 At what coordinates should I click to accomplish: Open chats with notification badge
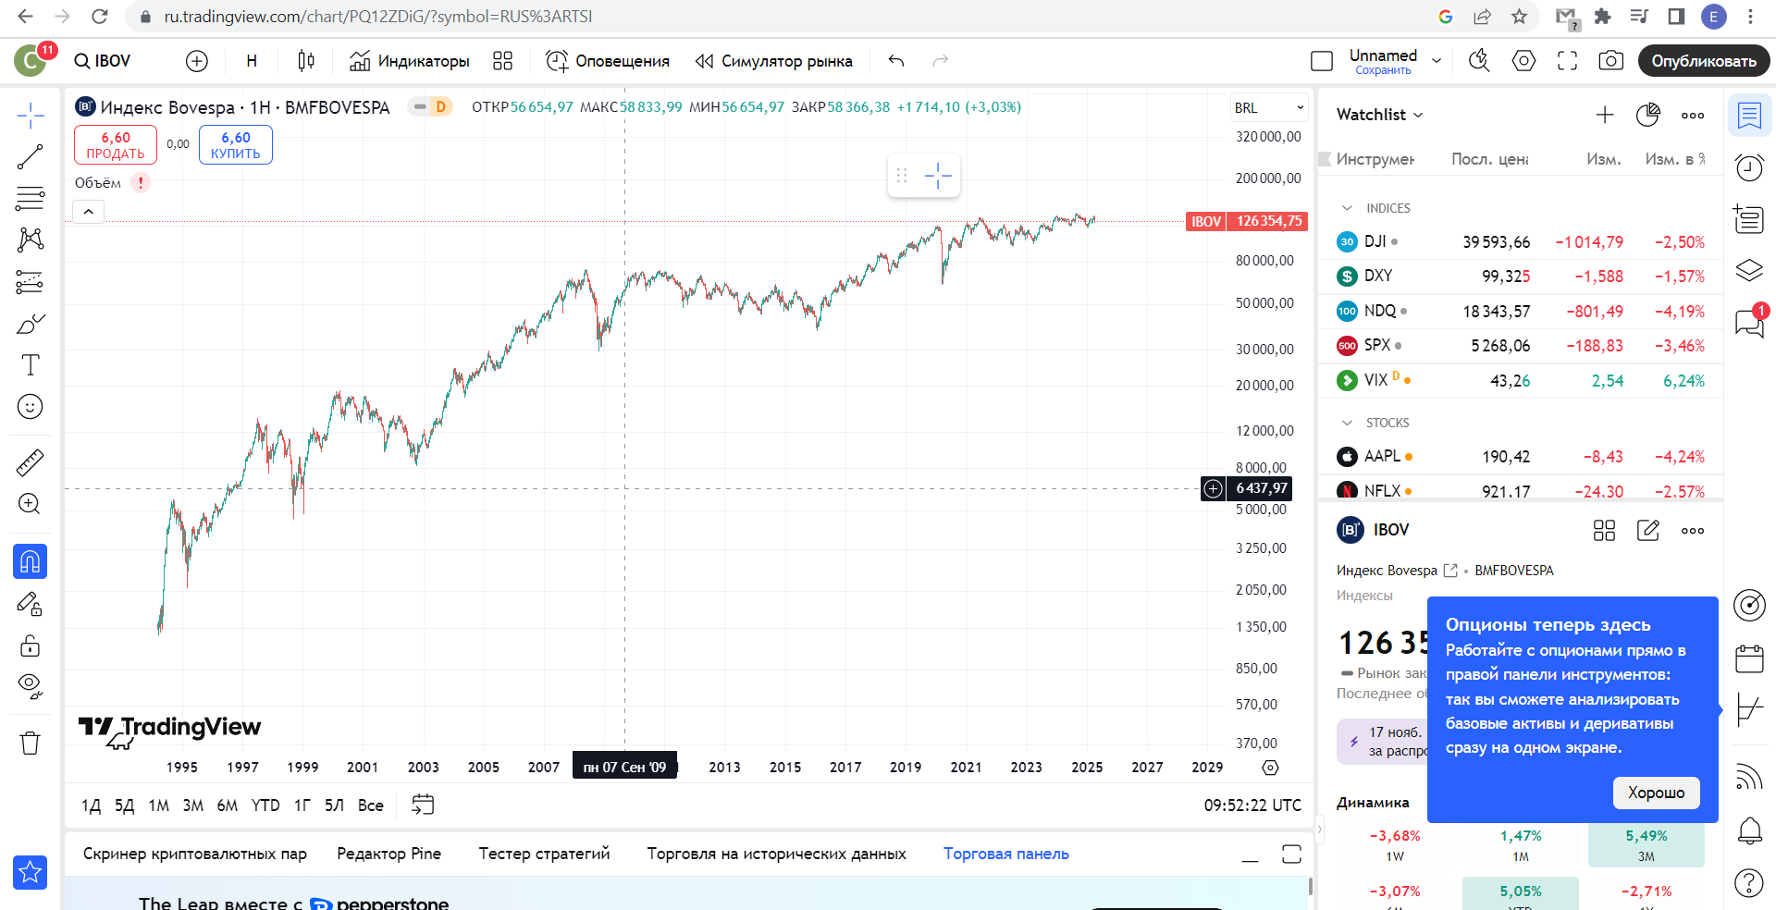click(x=1749, y=323)
